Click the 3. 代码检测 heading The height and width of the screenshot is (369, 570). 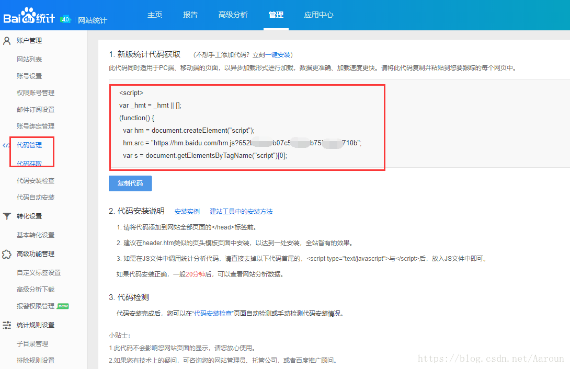129,297
